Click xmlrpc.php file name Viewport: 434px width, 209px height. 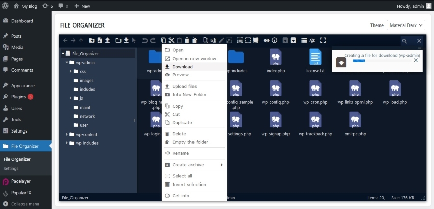pos(355,134)
